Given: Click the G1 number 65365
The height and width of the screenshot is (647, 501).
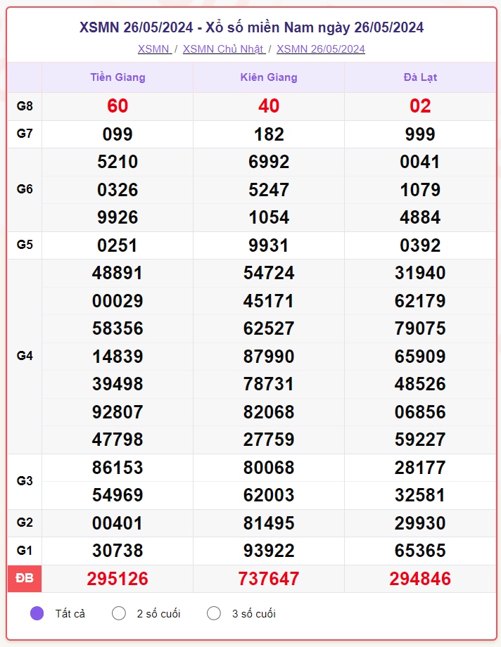Looking at the screenshot, I should coord(420,551).
